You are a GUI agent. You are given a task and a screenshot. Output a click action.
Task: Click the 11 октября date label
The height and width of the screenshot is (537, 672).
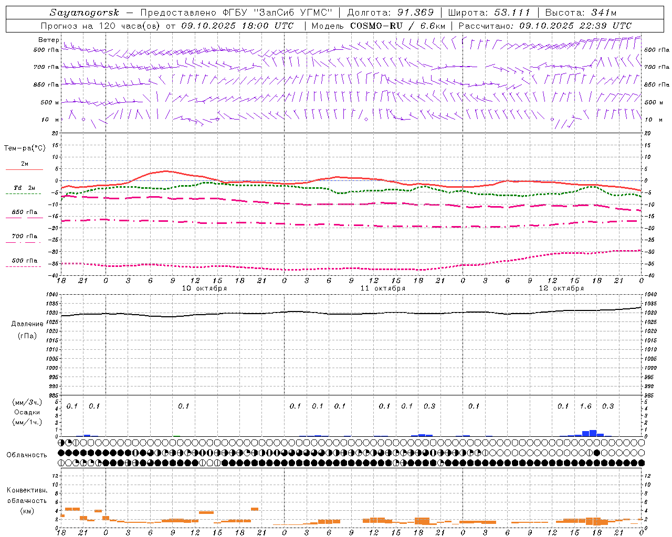[383, 288]
